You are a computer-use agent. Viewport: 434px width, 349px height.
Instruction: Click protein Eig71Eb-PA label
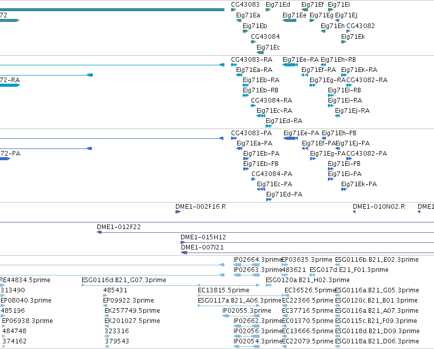point(261,154)
